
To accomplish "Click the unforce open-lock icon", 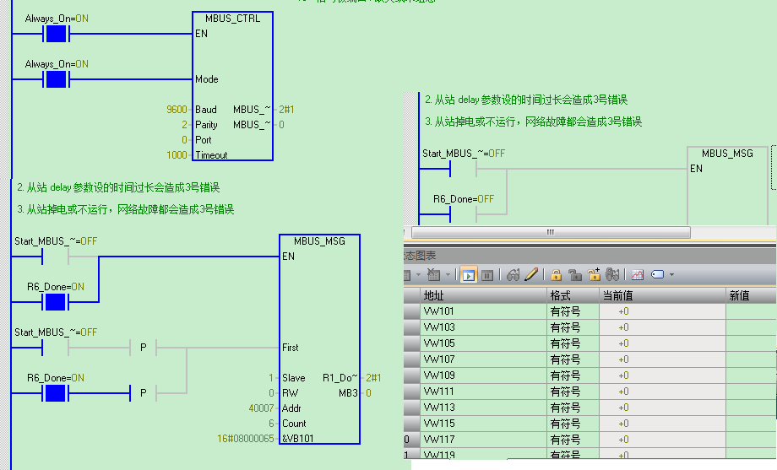I will 575,275.
